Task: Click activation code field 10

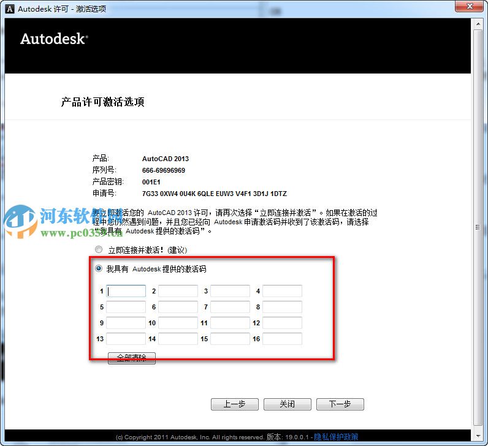Action: click(x=178, y=323)
